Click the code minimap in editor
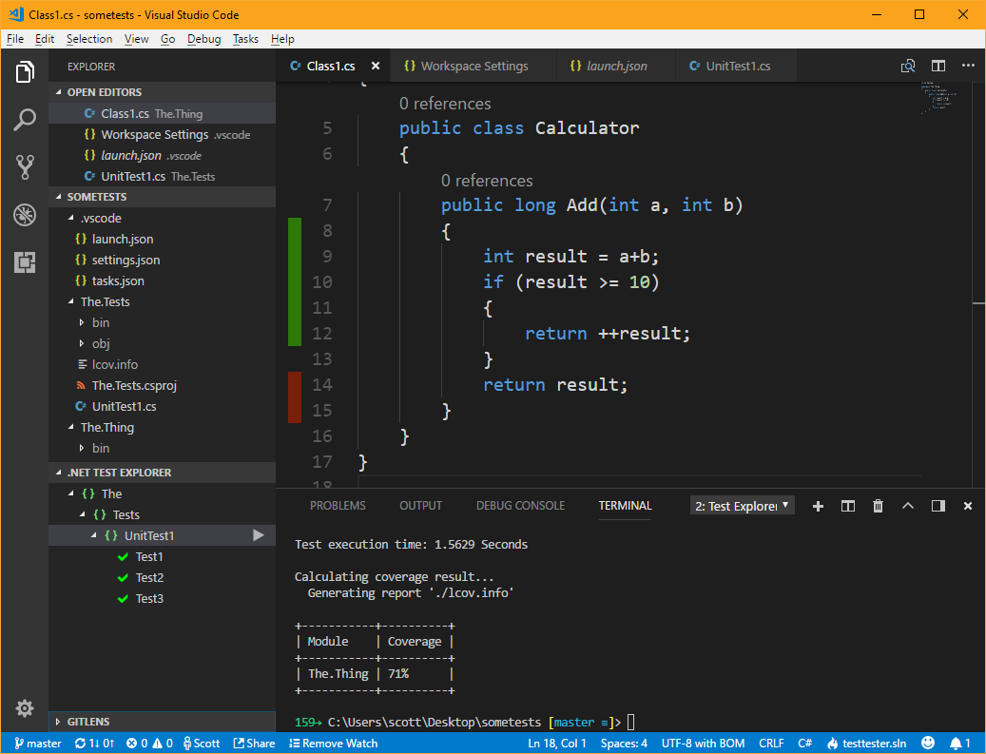The height and width of the screenshot is (754, 986). [x=938, y=98]
